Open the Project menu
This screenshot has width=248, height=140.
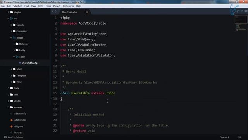[57, 6]
